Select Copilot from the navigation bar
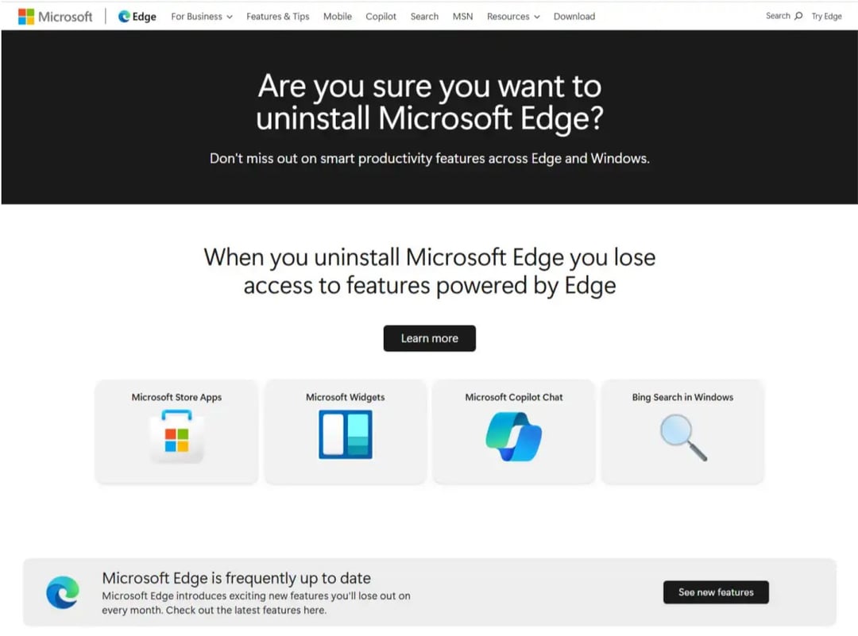 click(381, 16)
